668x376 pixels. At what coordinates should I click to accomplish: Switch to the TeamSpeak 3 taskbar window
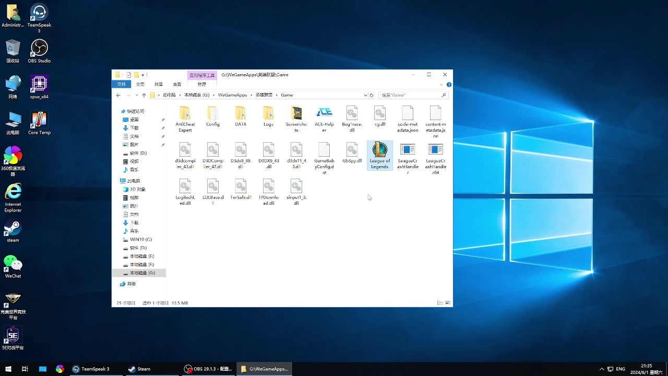pos(96,369)
